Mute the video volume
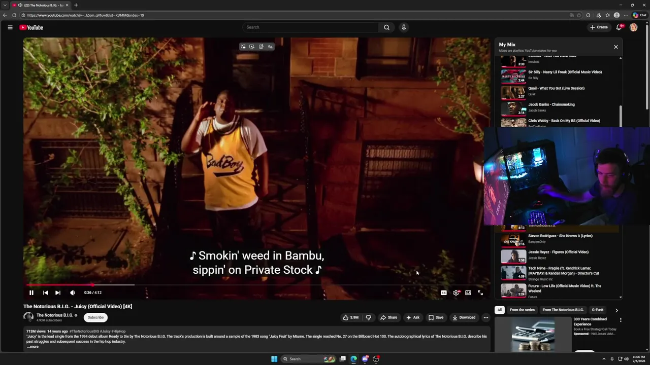 pyautogui.click(x=73, y=293)
